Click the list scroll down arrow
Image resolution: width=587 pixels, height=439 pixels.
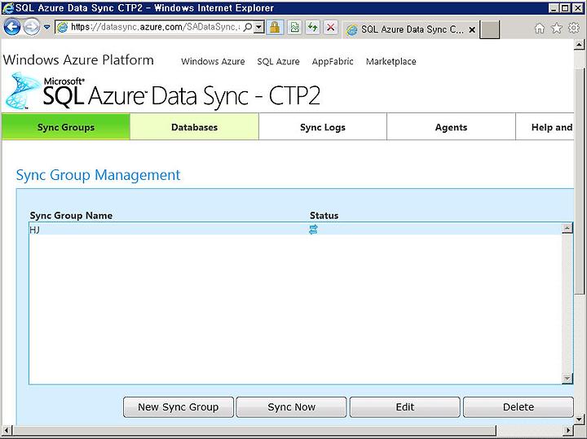click(x=567, y=378)
